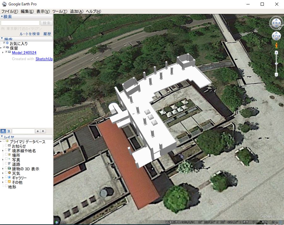
Task: Zoom in with the plus button
Action: pyautogui.click(x=276, y=53)
